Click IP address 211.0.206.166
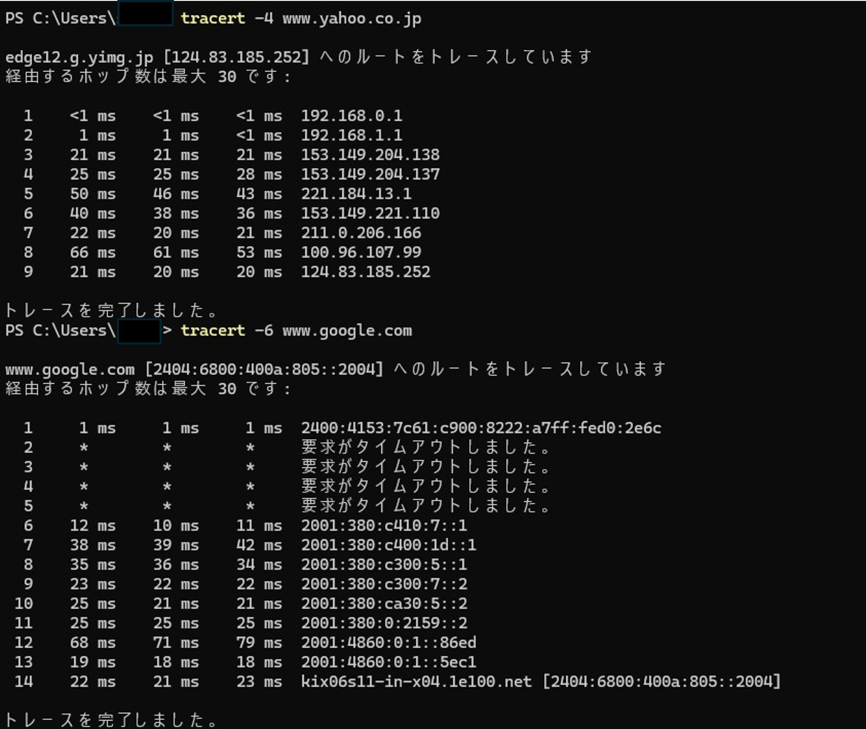 361,233
